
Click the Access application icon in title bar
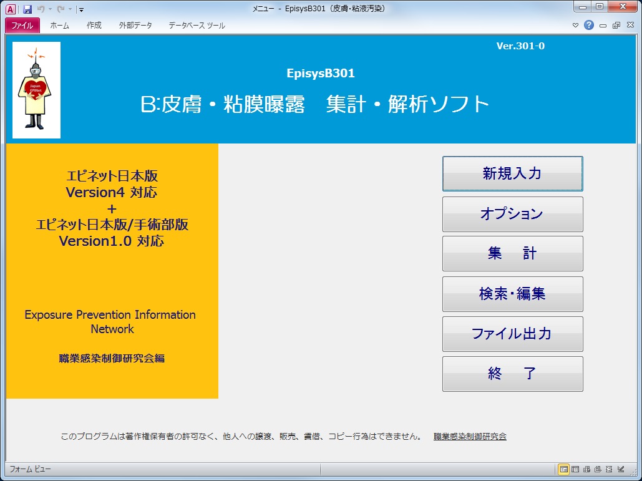(x=11, y=9)
